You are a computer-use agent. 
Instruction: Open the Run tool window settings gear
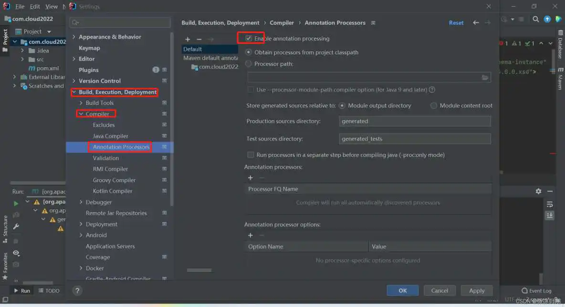[x=538, y=191]
